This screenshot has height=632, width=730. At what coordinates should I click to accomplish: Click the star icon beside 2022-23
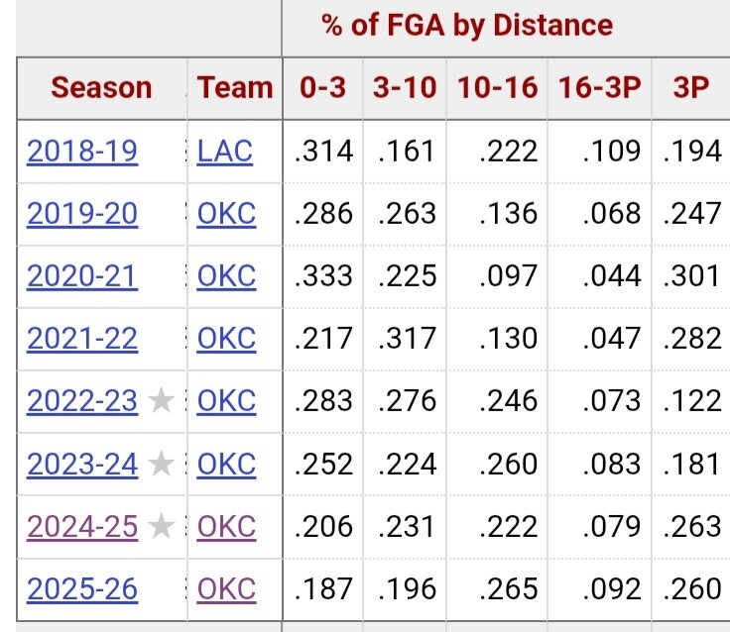tap(162, 401)
